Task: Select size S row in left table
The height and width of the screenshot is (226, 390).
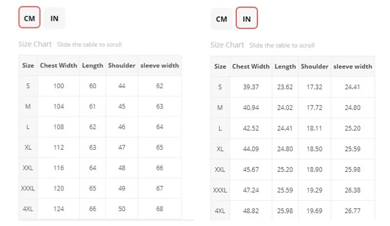Action: coord(100,86)
